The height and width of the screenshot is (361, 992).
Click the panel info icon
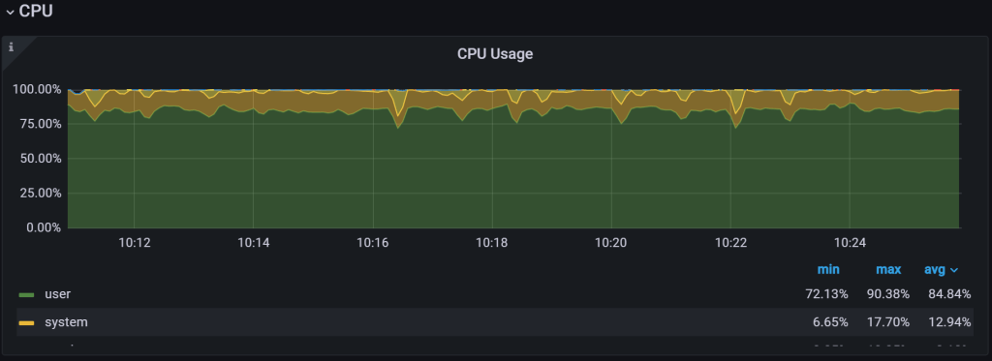11,47
